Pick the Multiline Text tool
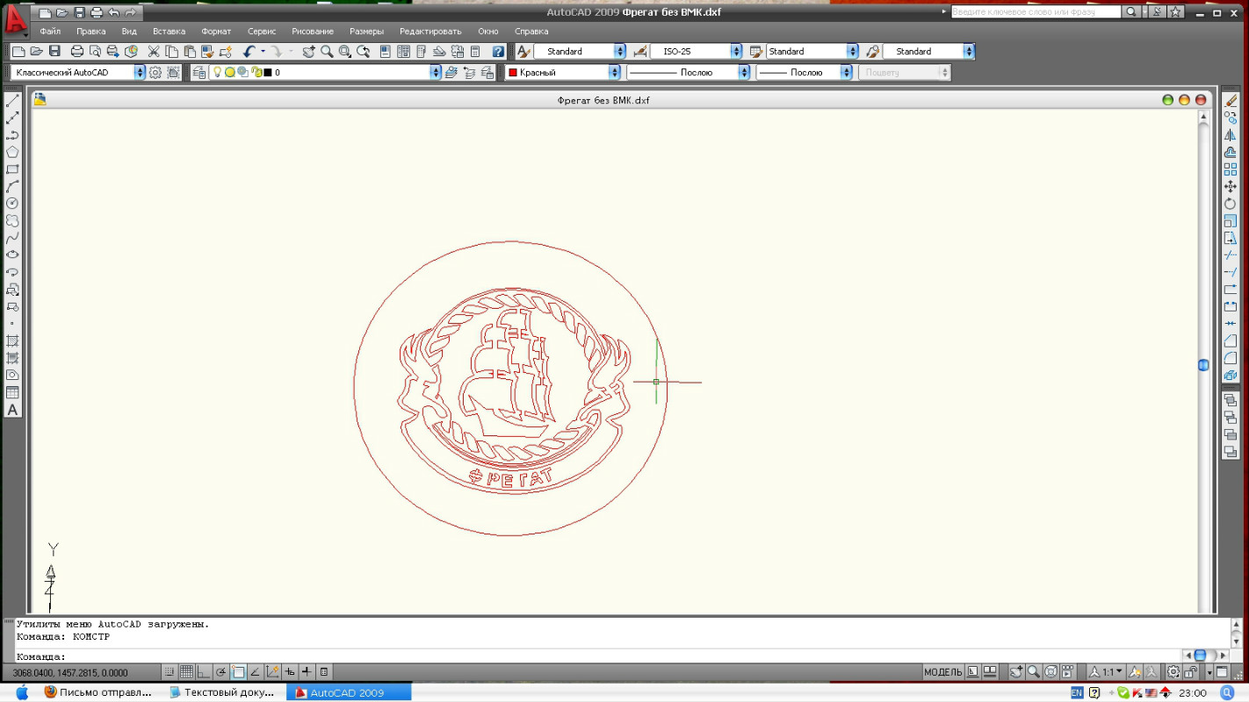The height and width of the screenshot is (702, 1249). (x=12, y=410)
